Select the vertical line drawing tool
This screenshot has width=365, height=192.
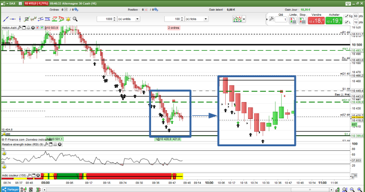(20, 19)
